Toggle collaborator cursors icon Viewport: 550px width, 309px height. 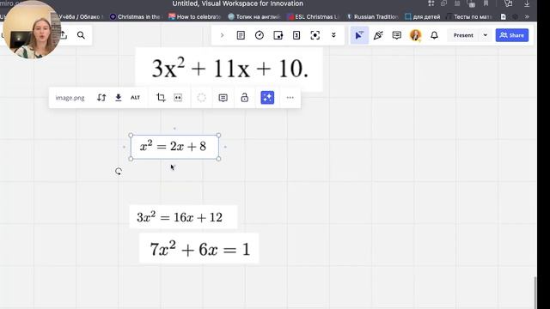pos(359,35)
